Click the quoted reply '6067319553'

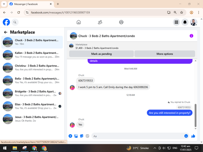click(x=184, y=107)
